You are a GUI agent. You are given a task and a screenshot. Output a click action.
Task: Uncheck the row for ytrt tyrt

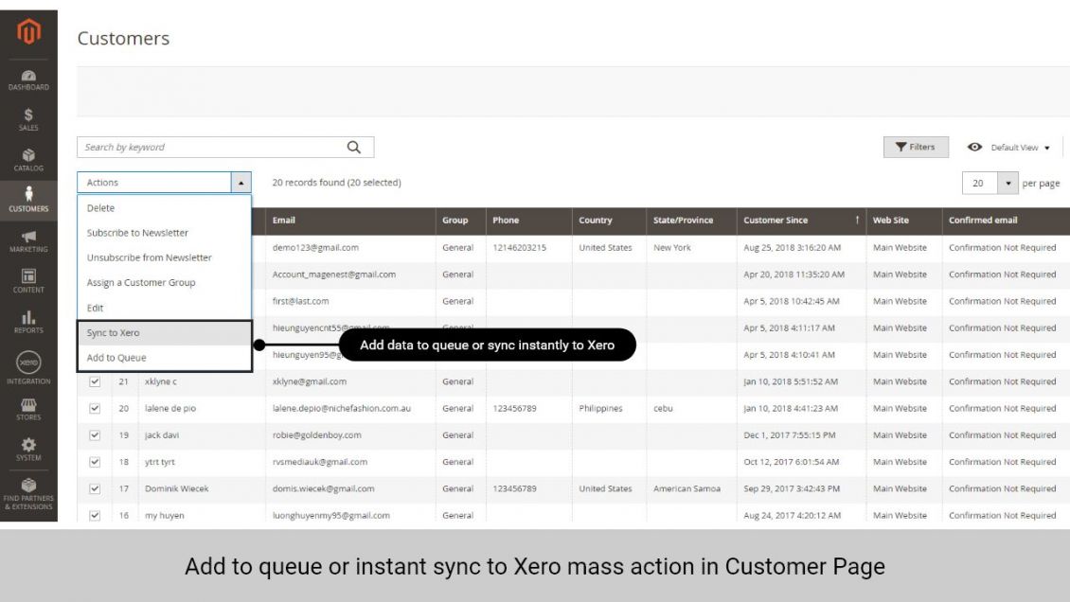pos(95,462)
